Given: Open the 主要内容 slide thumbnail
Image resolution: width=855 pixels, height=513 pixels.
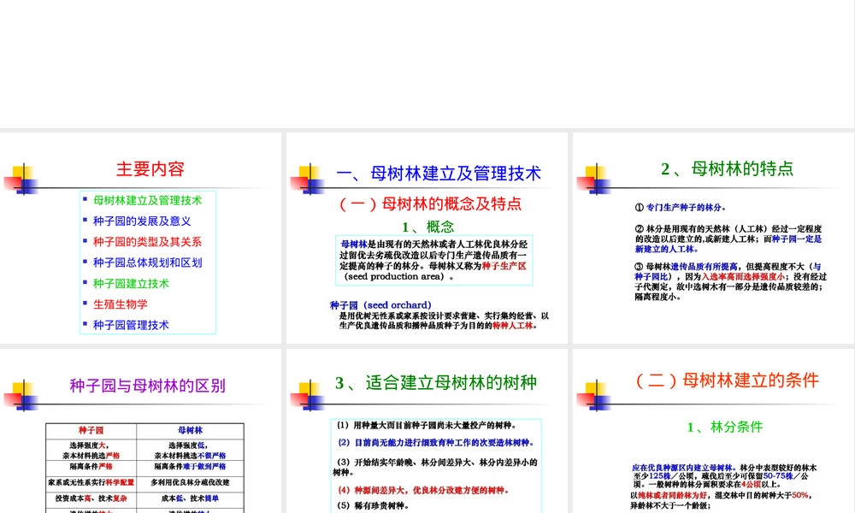Looking at the screenshot, I should coord(141,238).
